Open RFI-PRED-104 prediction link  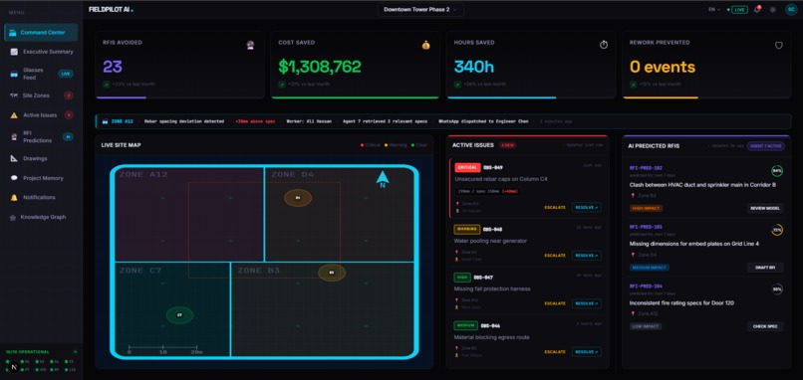(646, 285)
